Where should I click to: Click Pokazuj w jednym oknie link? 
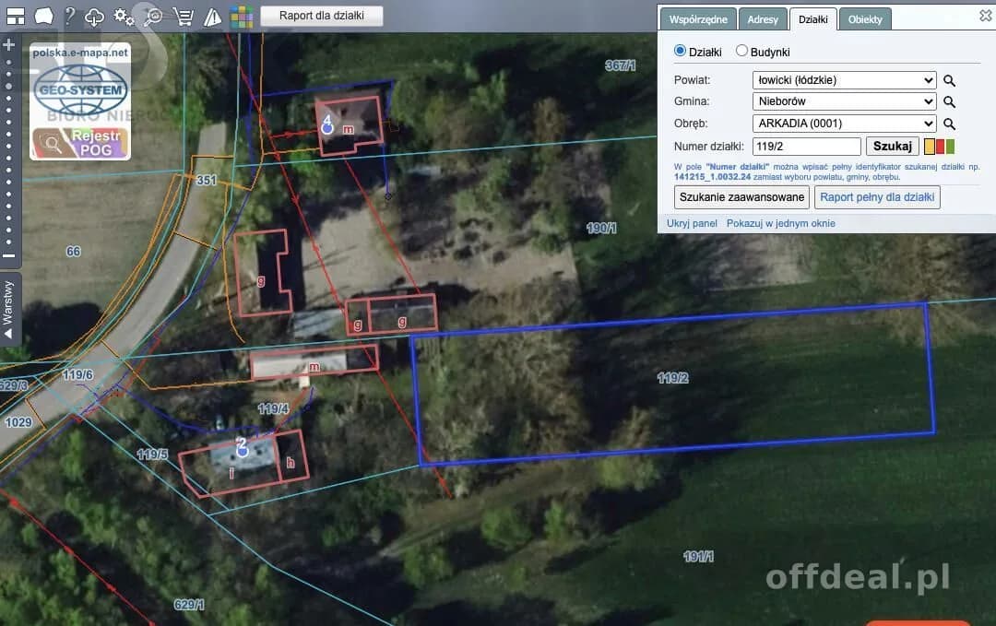tap(781, 223)
